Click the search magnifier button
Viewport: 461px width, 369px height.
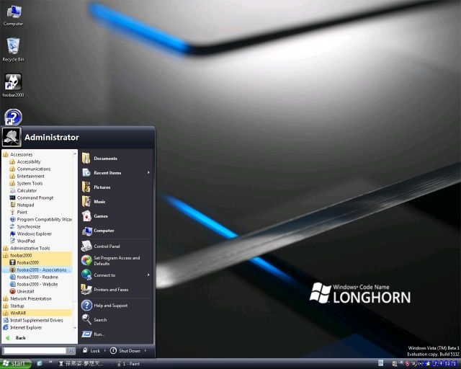71,351
